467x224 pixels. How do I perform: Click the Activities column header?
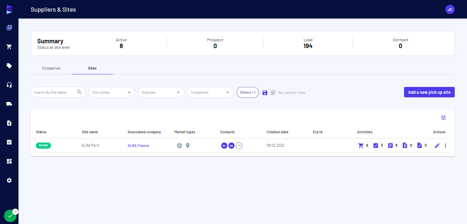point(365,132)
